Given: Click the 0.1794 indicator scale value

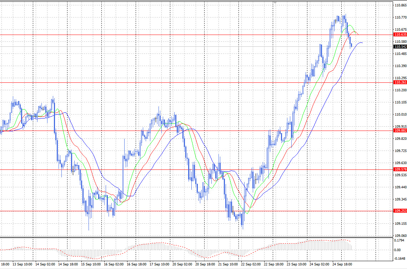Looking at the screenshot, I should click(x=399, y=240).
